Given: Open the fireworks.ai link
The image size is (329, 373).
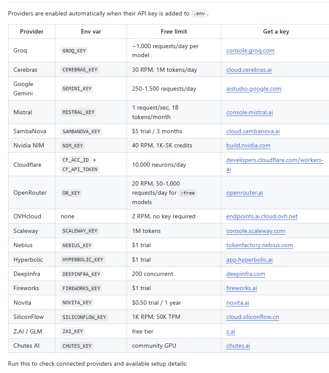Looking at the screenshot, I should [x=241, y=288].
